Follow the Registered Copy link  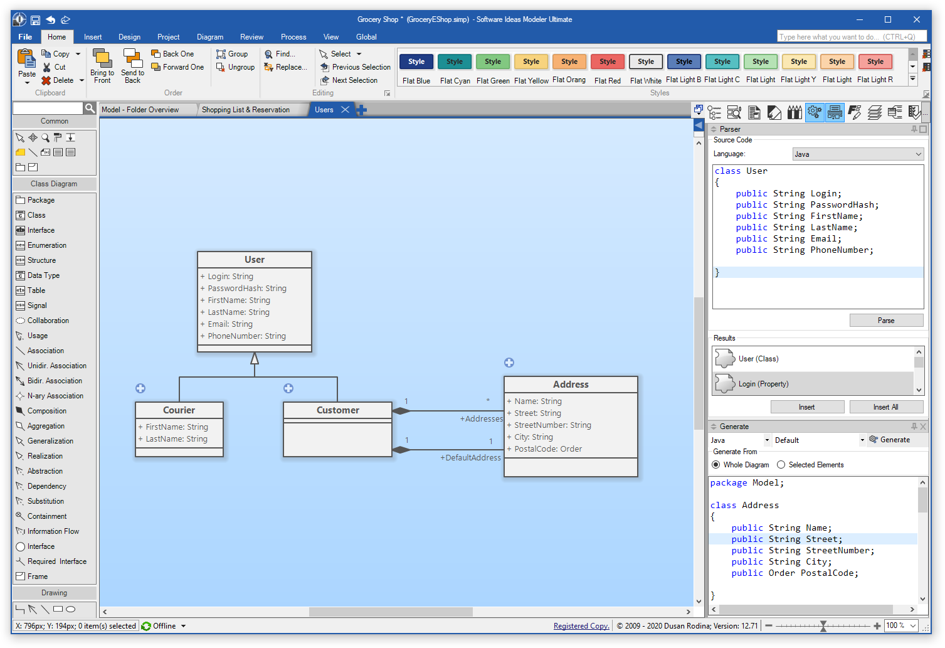(x=581, y=625)
